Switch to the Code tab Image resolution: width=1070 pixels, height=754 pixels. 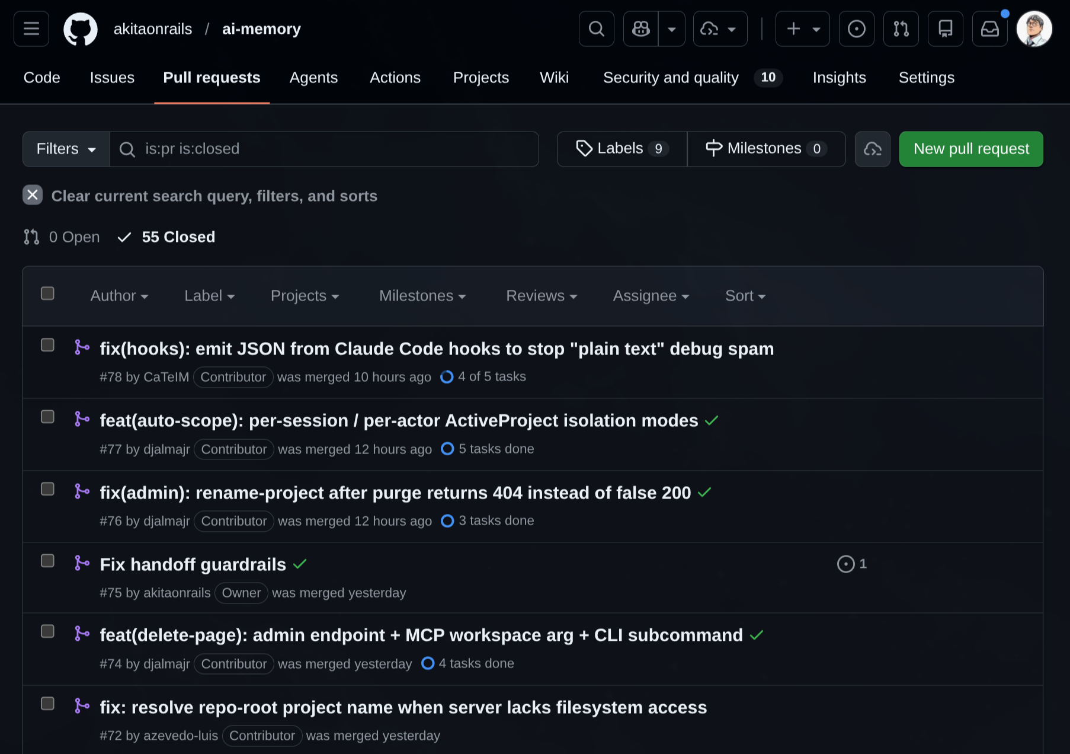(x=42, y=78)
